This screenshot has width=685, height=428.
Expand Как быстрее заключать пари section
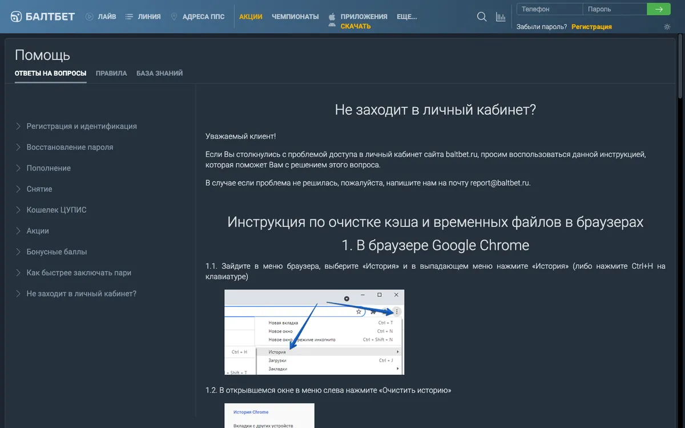pyautogui.click(x=79, y=273)
